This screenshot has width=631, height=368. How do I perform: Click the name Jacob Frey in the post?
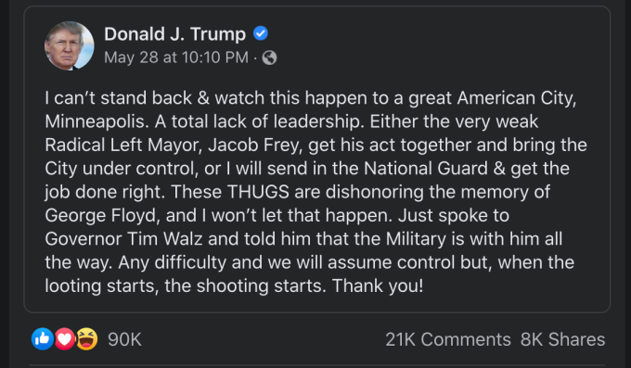[x=255, y=146]
